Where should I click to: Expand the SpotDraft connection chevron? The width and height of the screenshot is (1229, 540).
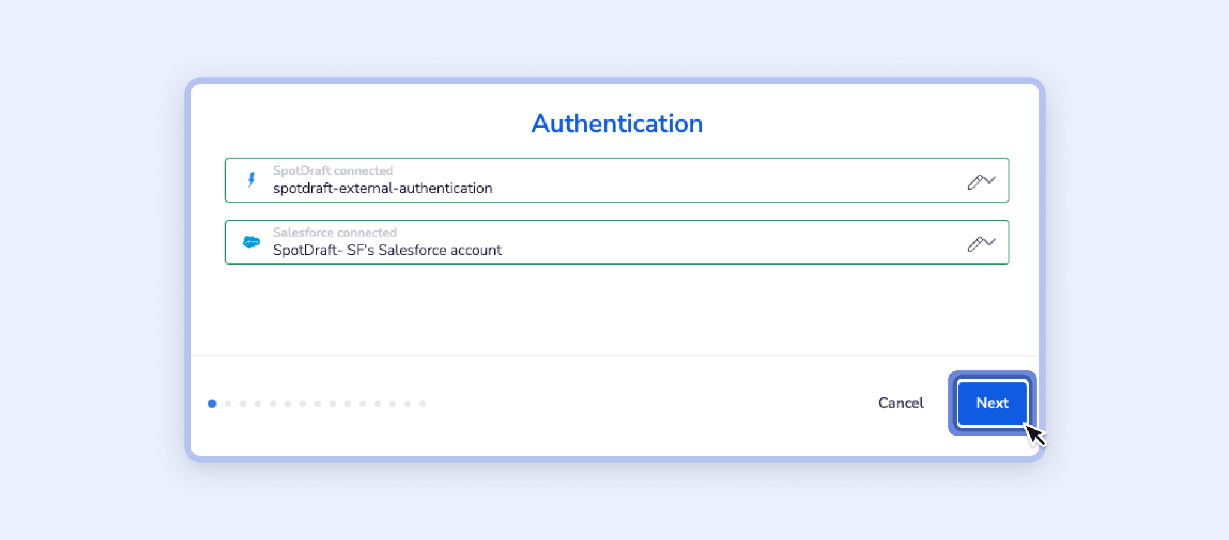(990, 180)
